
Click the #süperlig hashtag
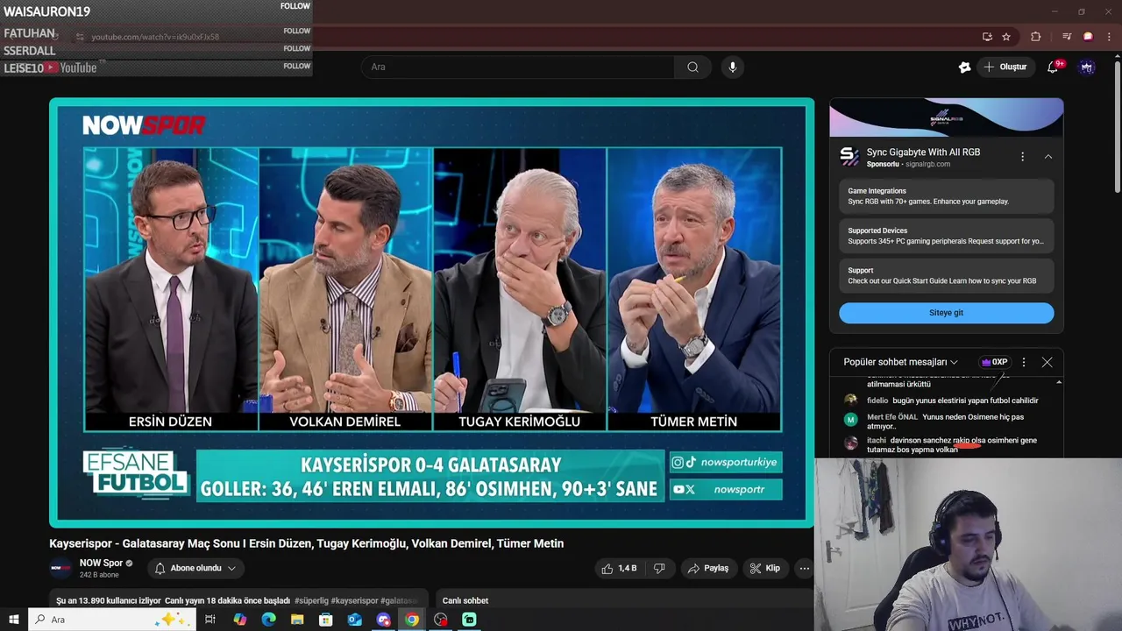pos(311,600)
